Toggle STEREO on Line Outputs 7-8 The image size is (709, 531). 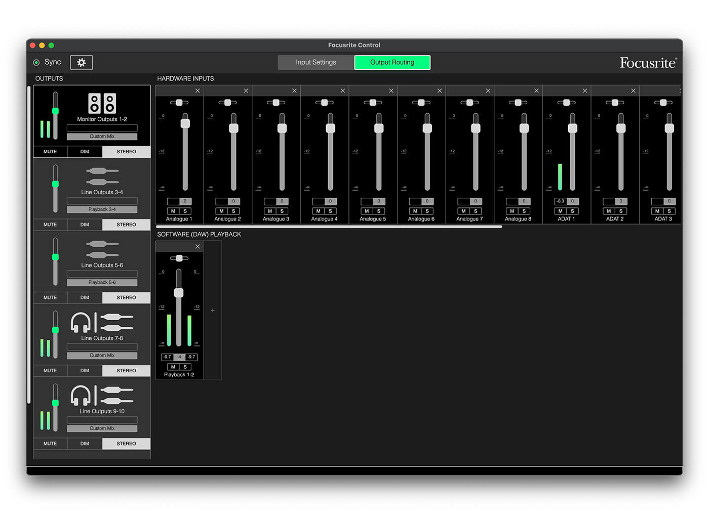[126, 371]
